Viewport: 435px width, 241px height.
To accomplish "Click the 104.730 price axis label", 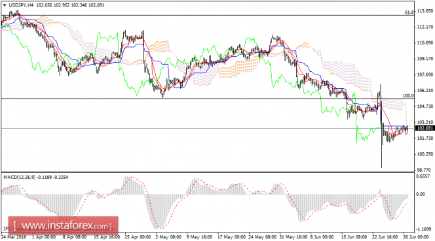I will click(425, 106).
